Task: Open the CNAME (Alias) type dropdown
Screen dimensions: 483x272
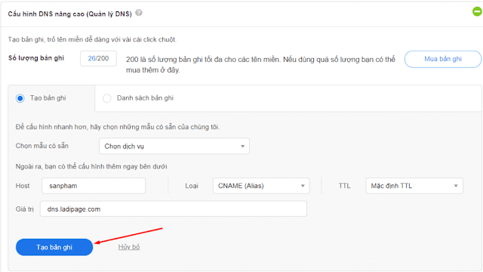Action: [261, 186]
